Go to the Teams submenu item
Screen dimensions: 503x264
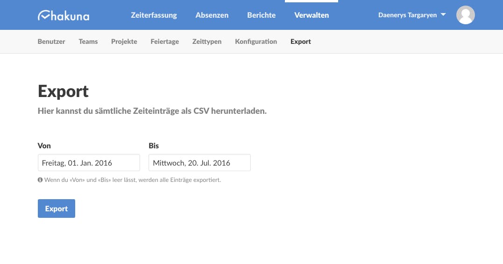point(88,42)
